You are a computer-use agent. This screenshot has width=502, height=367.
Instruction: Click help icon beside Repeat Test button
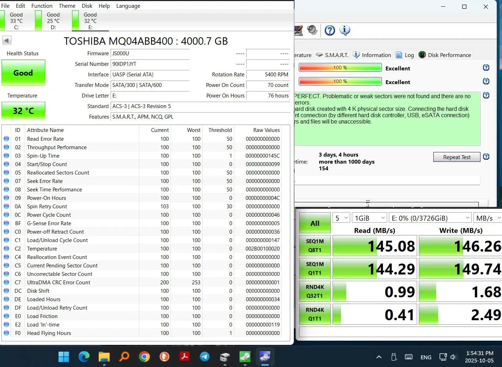pos(486,157)
